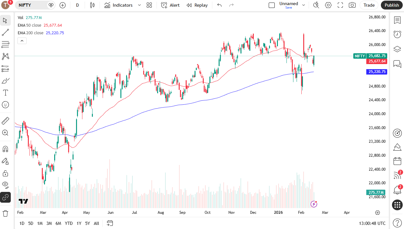Enter fullscreen mode
Viewport: 404px width, 229px height.
point(340,5)
